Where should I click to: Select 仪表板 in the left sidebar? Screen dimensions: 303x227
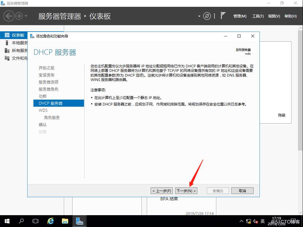click(x=14, y=35)
